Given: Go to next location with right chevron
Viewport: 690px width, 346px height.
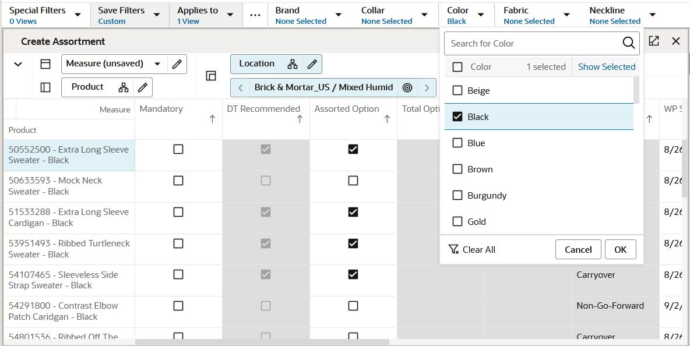Looking at the screenshot, I should (x=427, y=88).
